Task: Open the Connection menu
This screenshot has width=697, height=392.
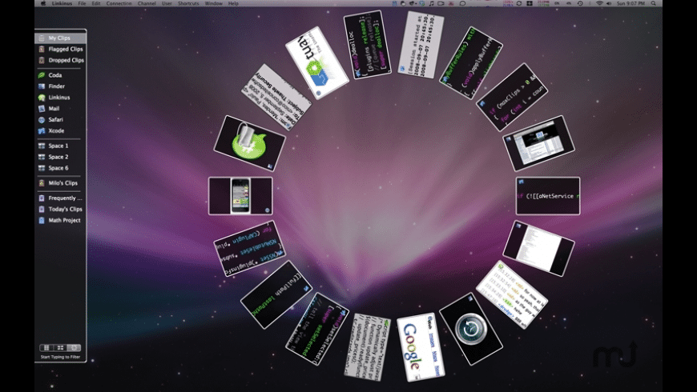Action: (x=119, y=3)
